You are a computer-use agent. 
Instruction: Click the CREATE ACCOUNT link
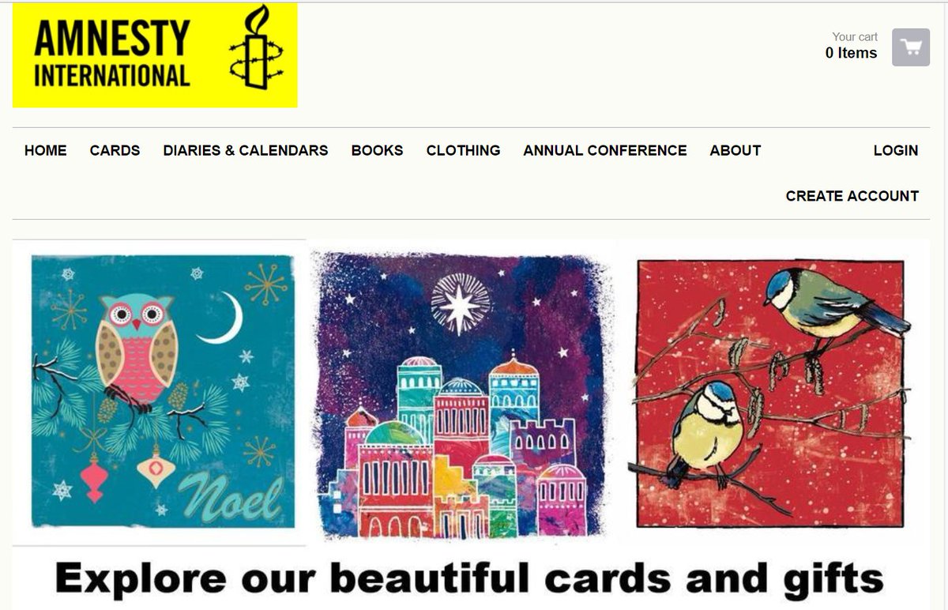852,196
